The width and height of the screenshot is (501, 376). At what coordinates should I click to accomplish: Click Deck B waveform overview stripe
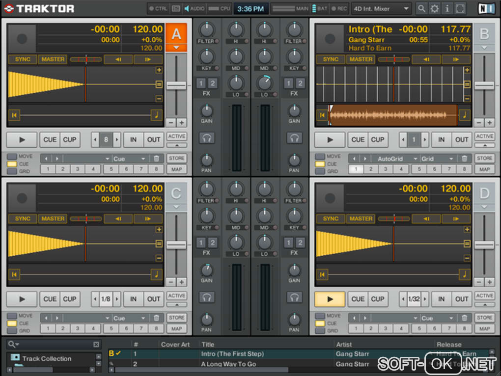coord(392,115)
